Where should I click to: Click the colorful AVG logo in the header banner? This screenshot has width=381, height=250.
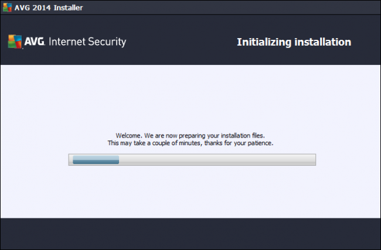point(14,42)
